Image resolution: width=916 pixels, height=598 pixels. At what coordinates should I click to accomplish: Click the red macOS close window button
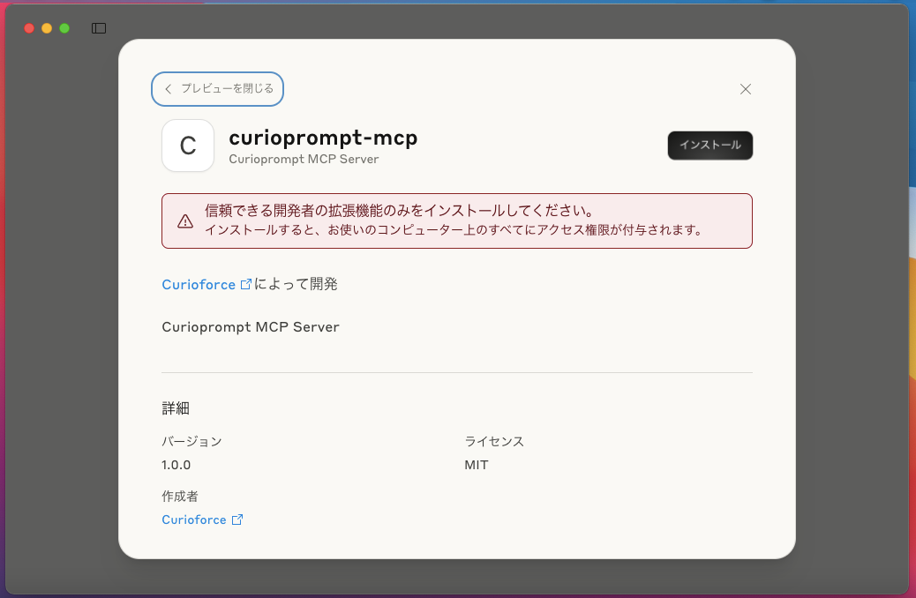(28, 28)
